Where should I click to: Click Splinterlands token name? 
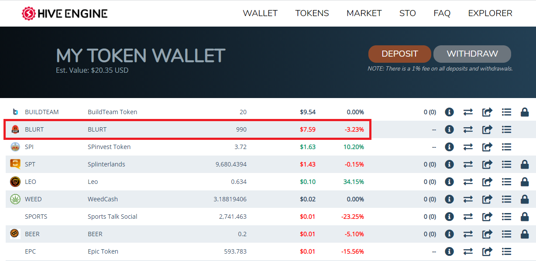click(107, 164)
